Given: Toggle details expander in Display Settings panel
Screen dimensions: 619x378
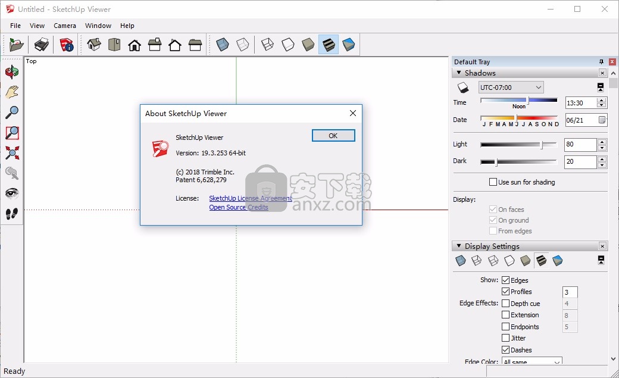Looking at the screenshot, I should coord(601,260).
